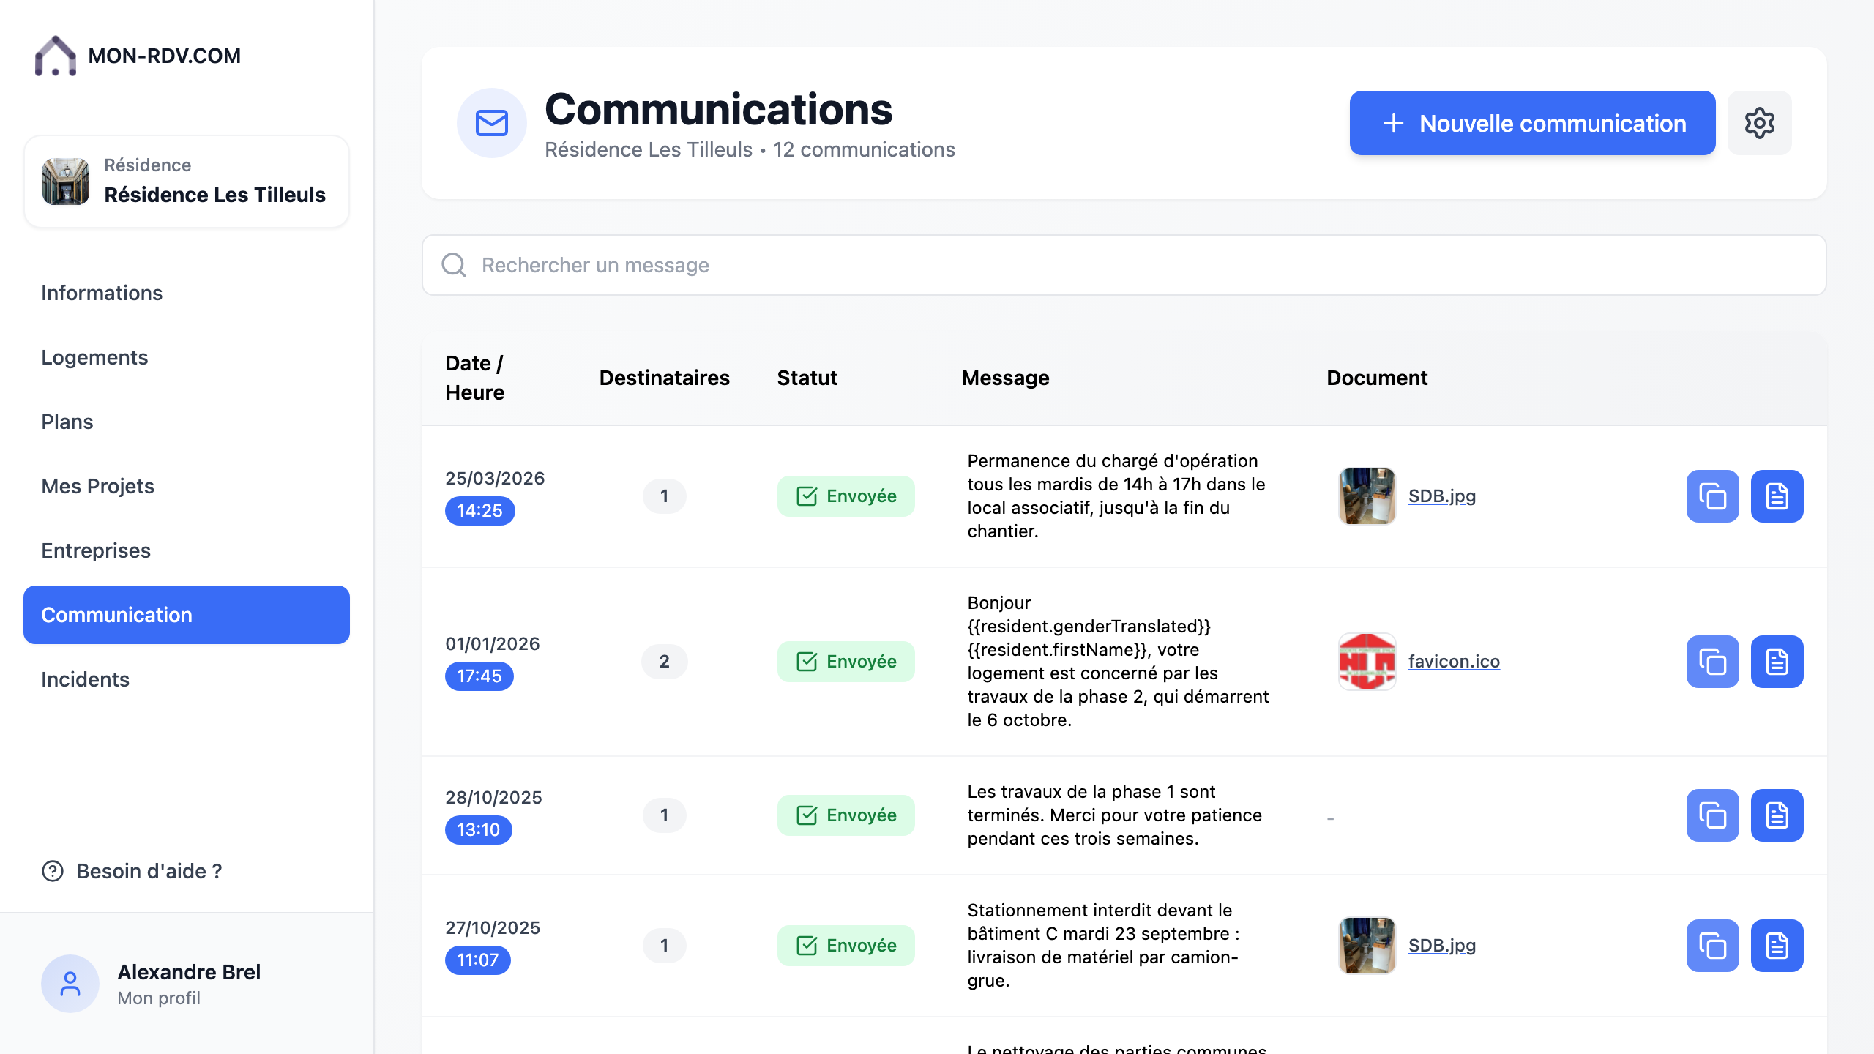Create a Nouvelle communication

pos(1532,123)
